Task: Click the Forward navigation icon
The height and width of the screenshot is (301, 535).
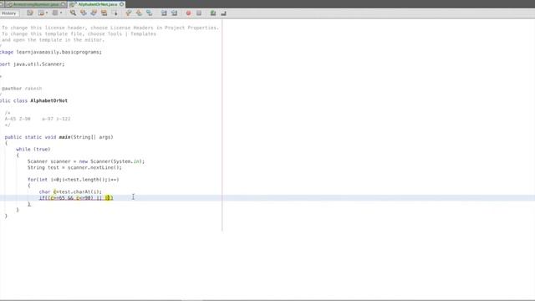Action: [55, 13]
